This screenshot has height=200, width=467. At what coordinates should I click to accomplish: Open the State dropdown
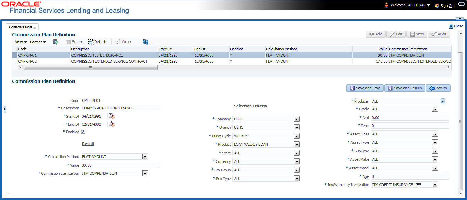click(297, 153)
